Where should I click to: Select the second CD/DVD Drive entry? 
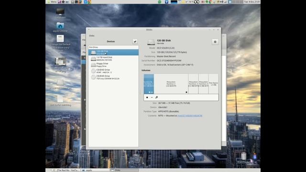(113, 77)
